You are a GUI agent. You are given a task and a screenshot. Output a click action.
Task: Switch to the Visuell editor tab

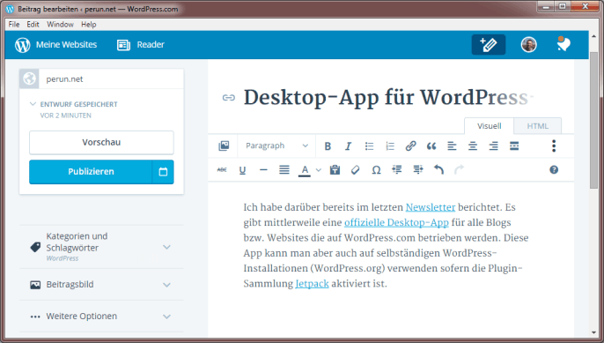(490, 126)
